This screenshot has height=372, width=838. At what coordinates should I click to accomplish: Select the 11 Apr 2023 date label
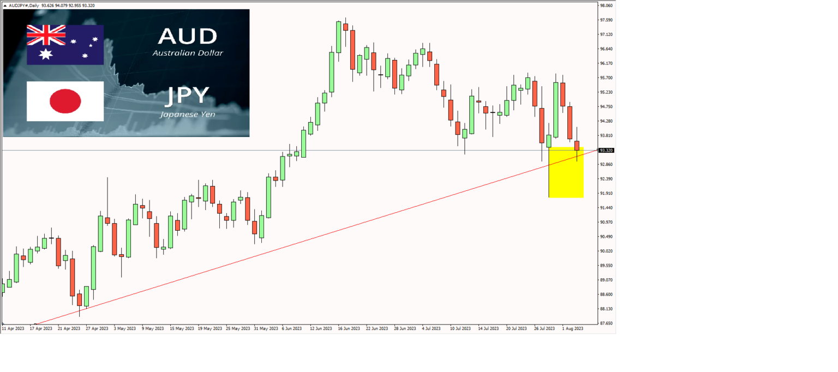tap(14, 328)
